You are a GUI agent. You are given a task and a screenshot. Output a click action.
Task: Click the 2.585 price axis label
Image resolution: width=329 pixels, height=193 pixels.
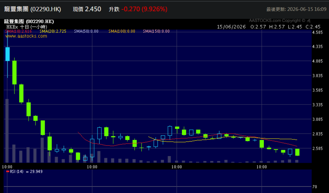[x=317, y=148]
